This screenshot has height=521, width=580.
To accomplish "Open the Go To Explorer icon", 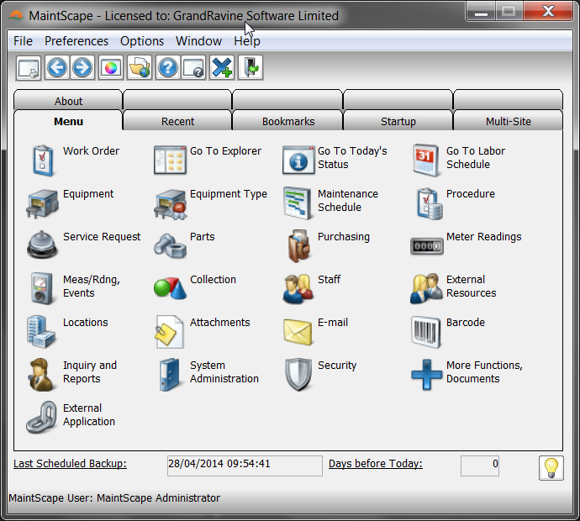I will [x=170, y=161].
